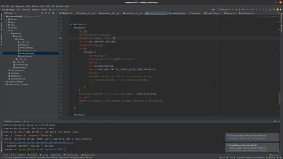283x159 pixels.
Task: Add a new terminal tab
Action: point(24,121)
